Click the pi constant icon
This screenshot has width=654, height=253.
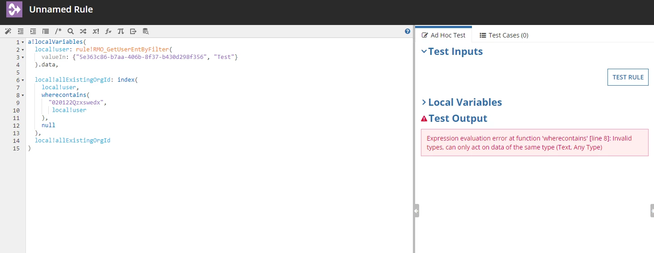[x=121, y=31]
